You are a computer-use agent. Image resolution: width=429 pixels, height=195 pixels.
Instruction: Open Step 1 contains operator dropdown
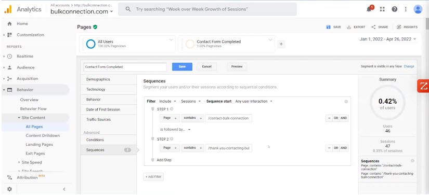tap(192, 118)
